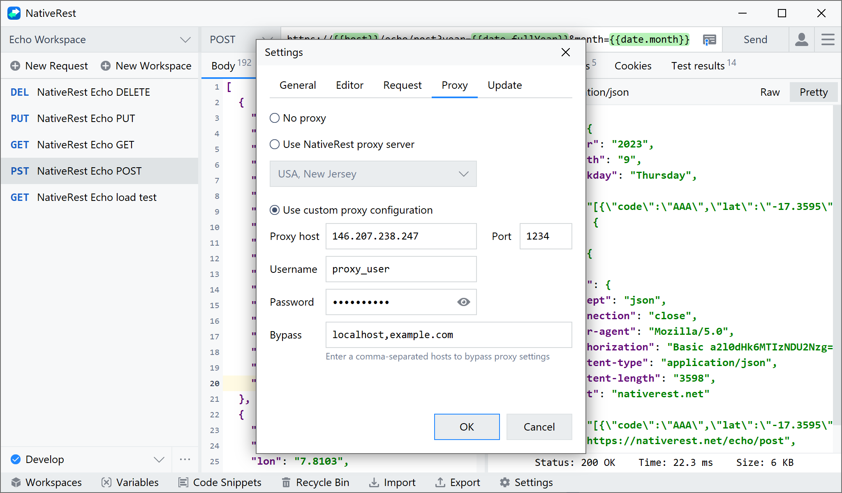Screen dimensions: 842x493
Task: Switch to the Editor settings tab
Action: click(349, 85)
